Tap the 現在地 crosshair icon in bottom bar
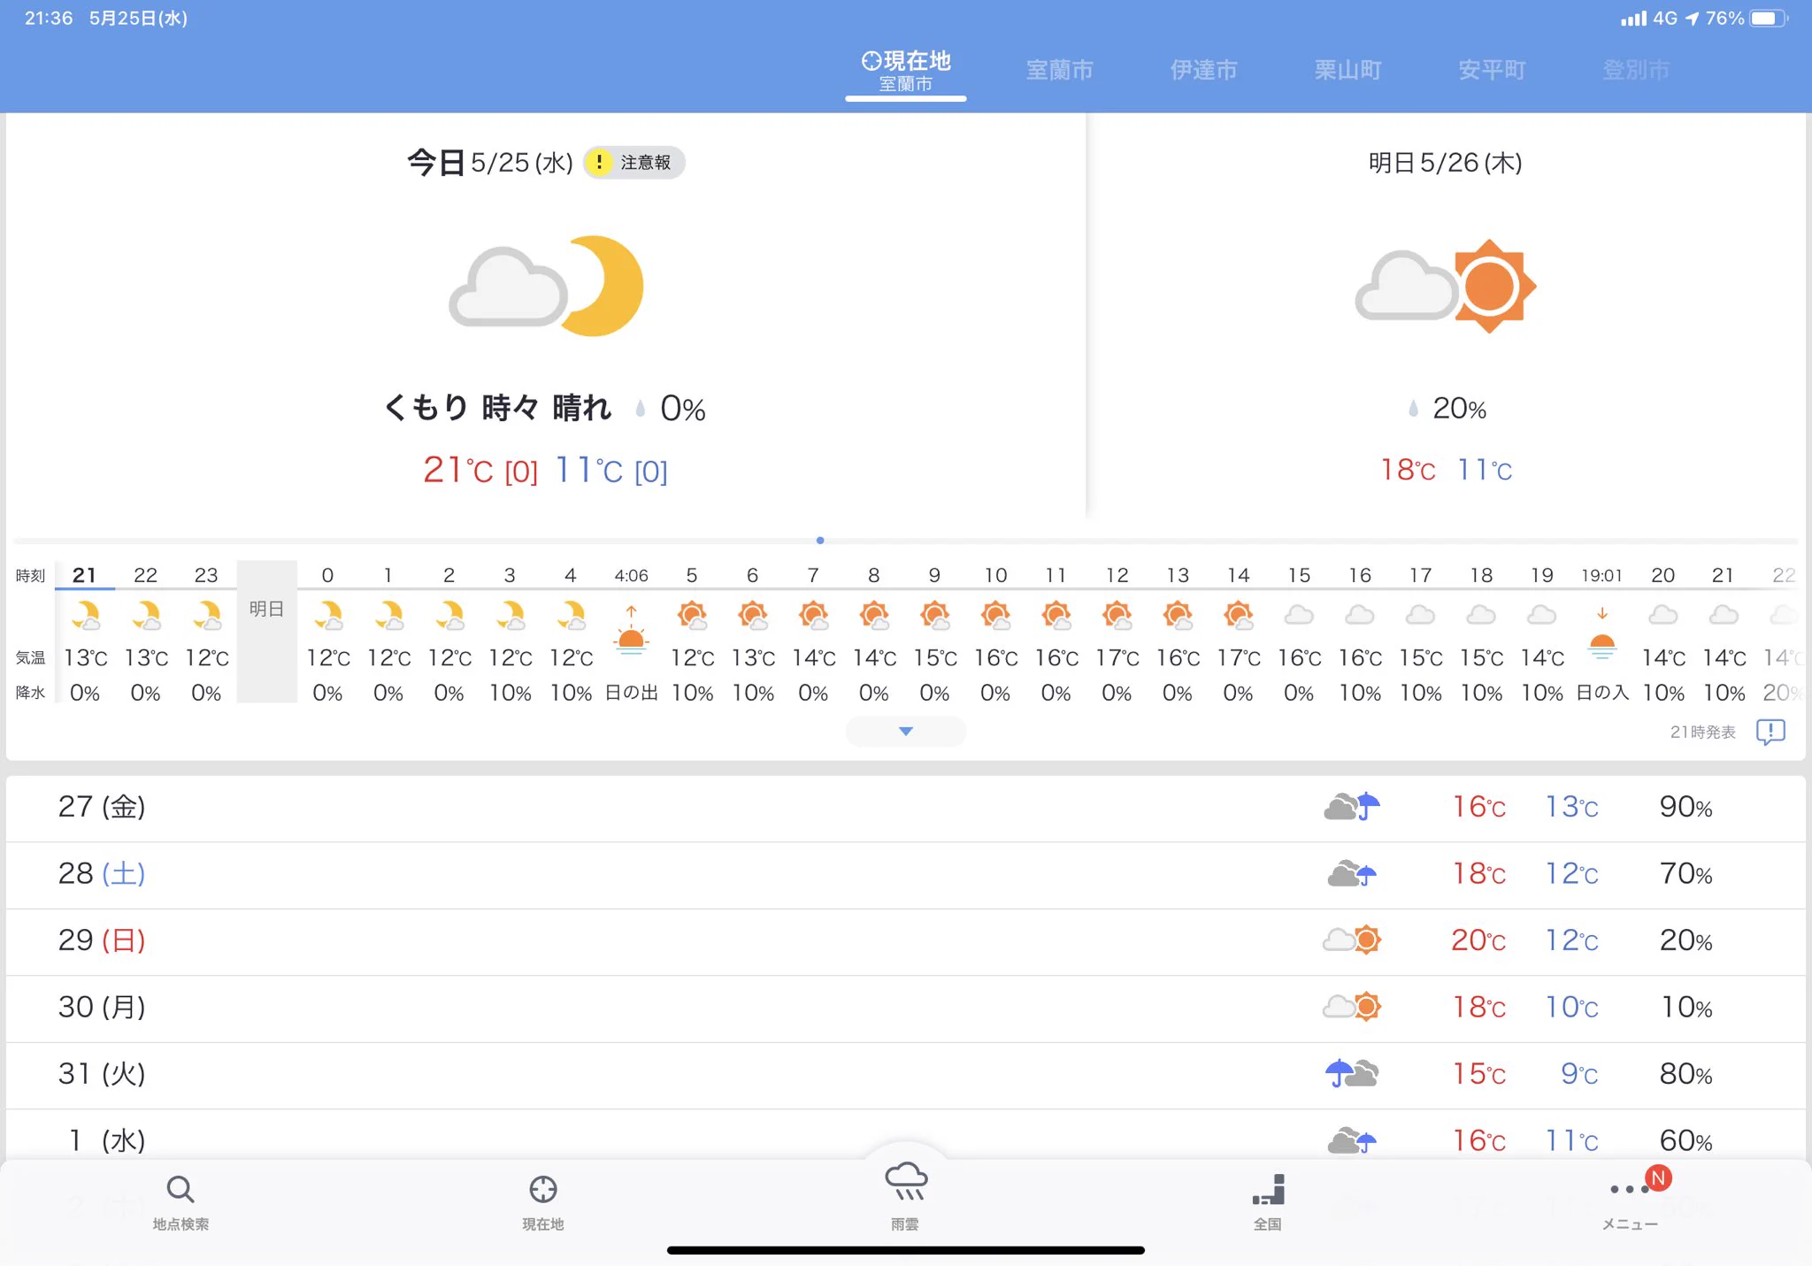This screenshot has height=1266, width=1812. 542,1190
